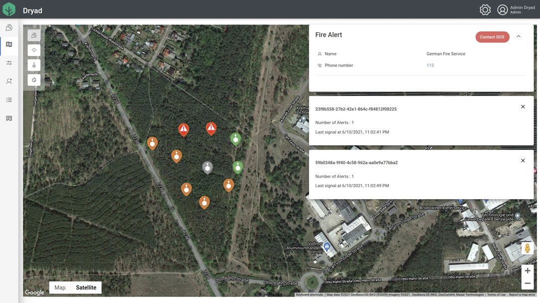Viewport: 540px width, 303px height.
Task: Toggle the site map layer button on map
Action: [x=34, y=35]
